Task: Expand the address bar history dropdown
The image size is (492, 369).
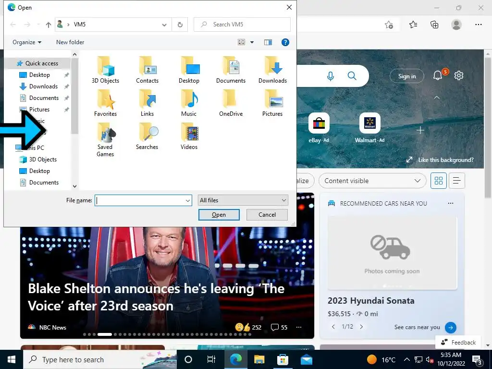Action: [164, 25]
